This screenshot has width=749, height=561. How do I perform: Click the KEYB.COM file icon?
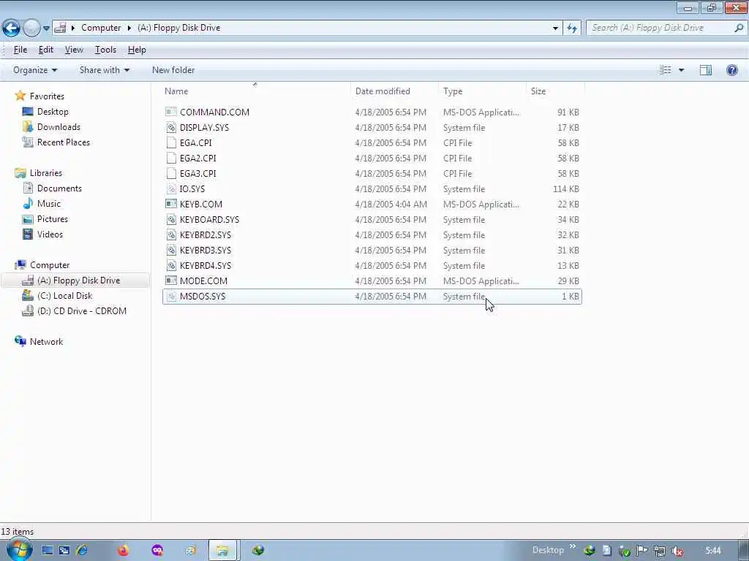pos(171,204)
